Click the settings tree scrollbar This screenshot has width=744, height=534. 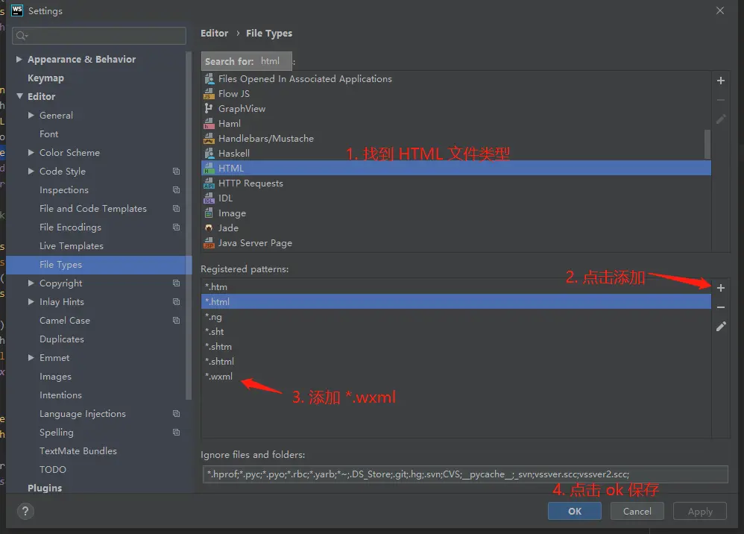(x=189, y=225)
